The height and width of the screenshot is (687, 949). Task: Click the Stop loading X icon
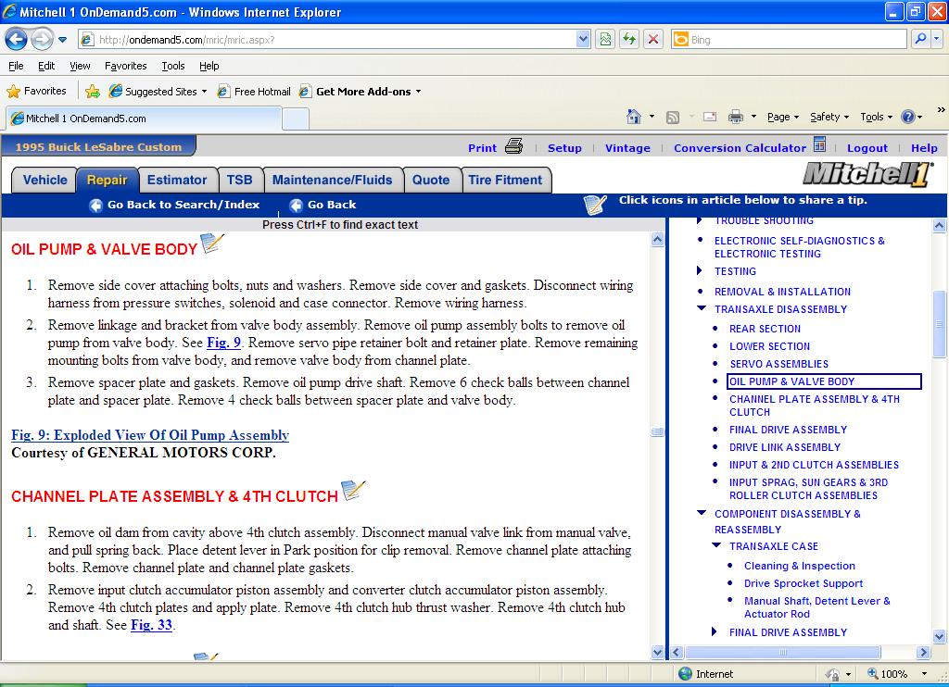click(x=653, y=39)
